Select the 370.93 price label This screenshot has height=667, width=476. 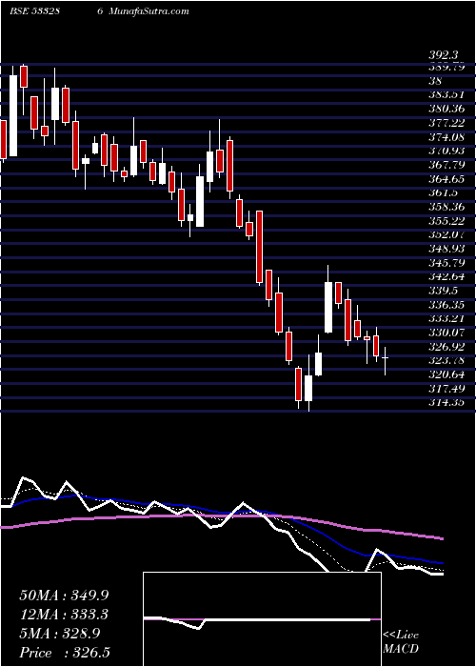[x=446, y=151]
